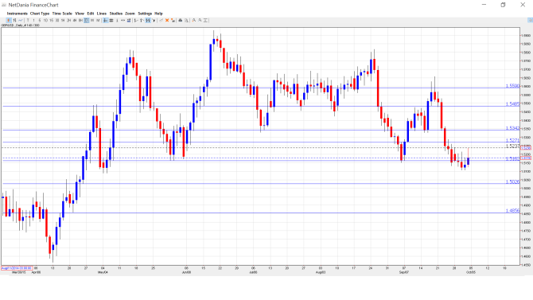Select the Weekly time scale button
533x300 pixels.
pos(92,21)
